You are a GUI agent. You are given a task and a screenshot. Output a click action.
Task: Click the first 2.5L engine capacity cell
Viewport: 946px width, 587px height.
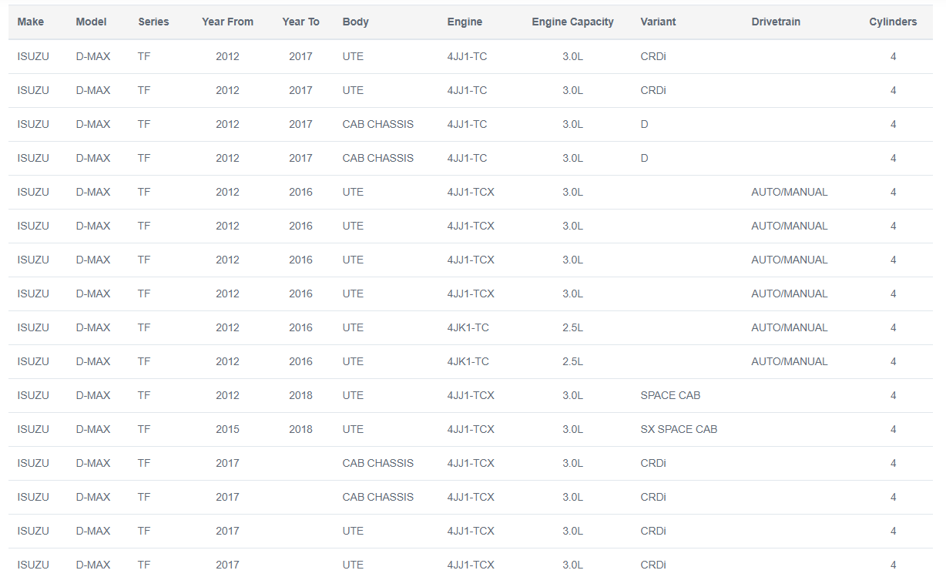pyautogui.click(x=572, y=327)
